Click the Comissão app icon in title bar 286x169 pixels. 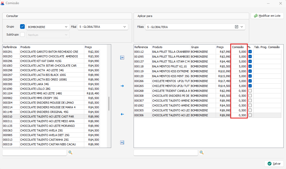[3, 3]
